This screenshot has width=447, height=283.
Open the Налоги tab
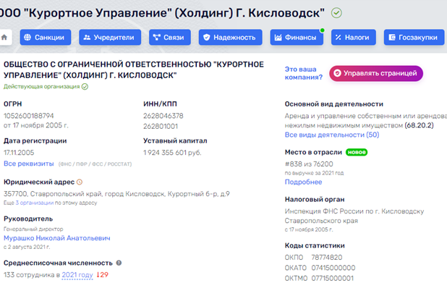click(x=354, y=38)
